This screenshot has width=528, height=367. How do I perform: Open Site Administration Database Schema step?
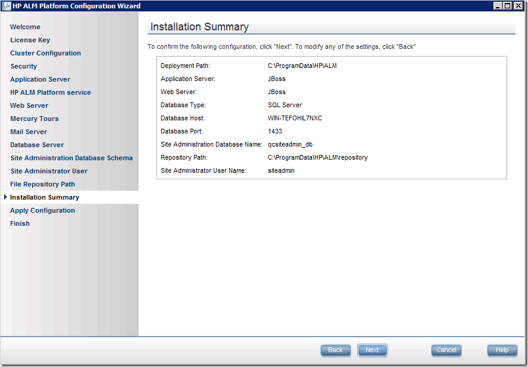point(71,158)
